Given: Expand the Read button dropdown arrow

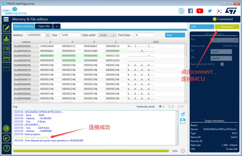Looking at the screenshot, I should [x=183, y=35].
